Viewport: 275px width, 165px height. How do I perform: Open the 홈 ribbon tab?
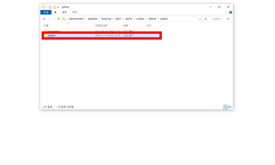[55, 12]
